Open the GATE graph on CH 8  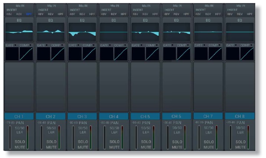[x=233, y=54]
